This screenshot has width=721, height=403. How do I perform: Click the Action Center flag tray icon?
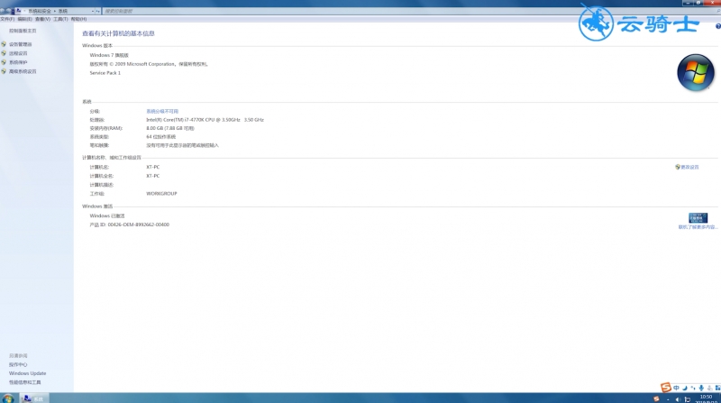tap(688, 399)
